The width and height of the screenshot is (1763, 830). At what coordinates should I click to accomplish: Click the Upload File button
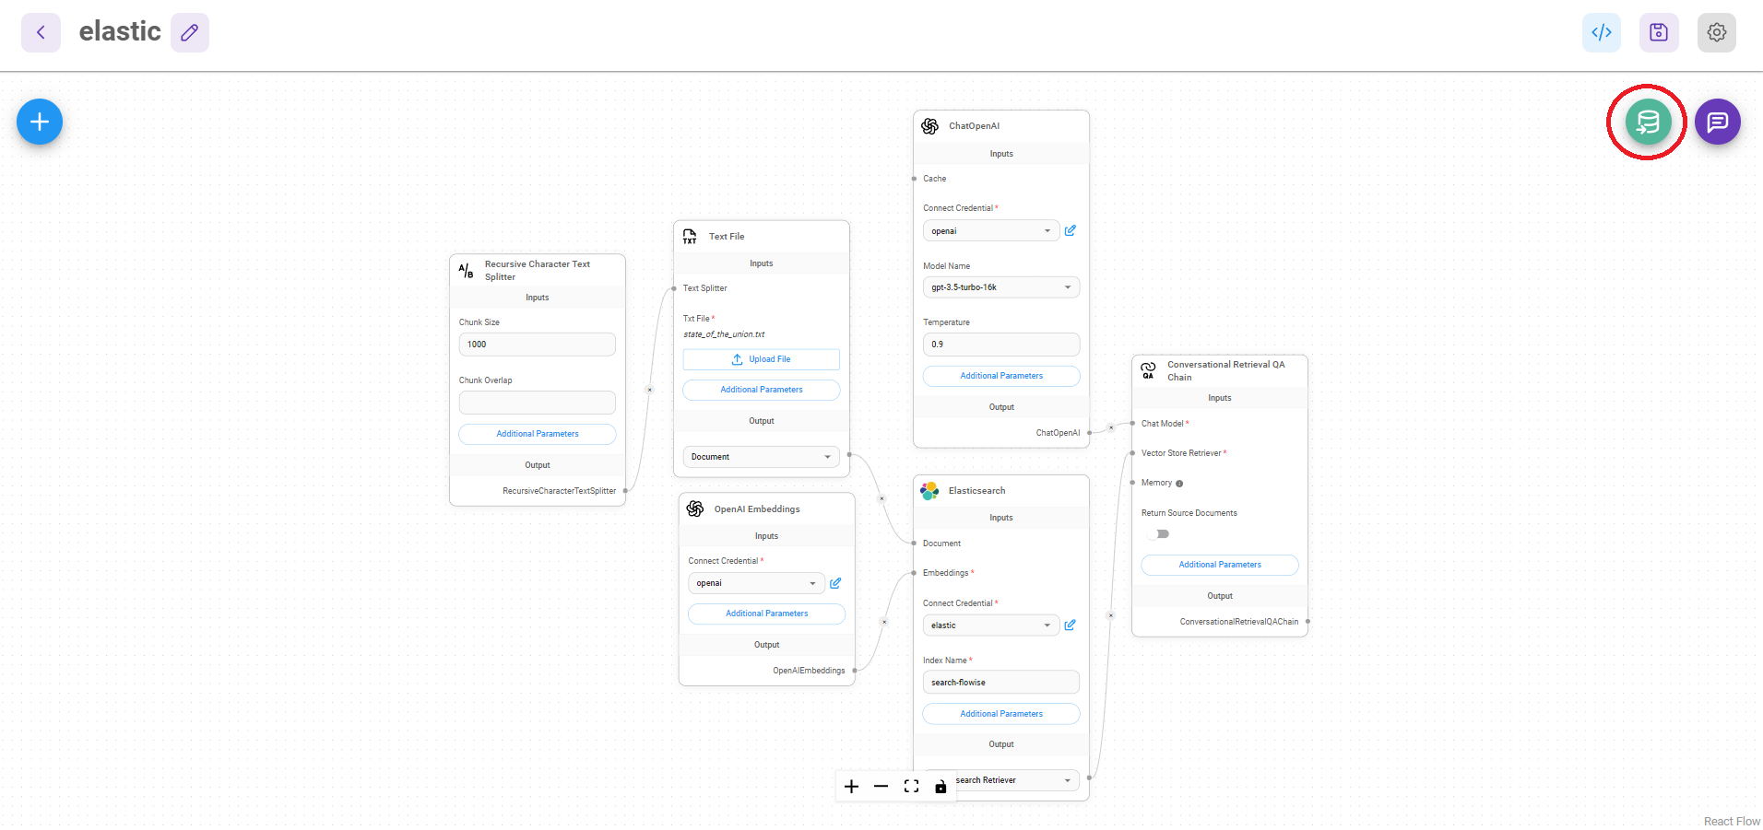point(761,359)
